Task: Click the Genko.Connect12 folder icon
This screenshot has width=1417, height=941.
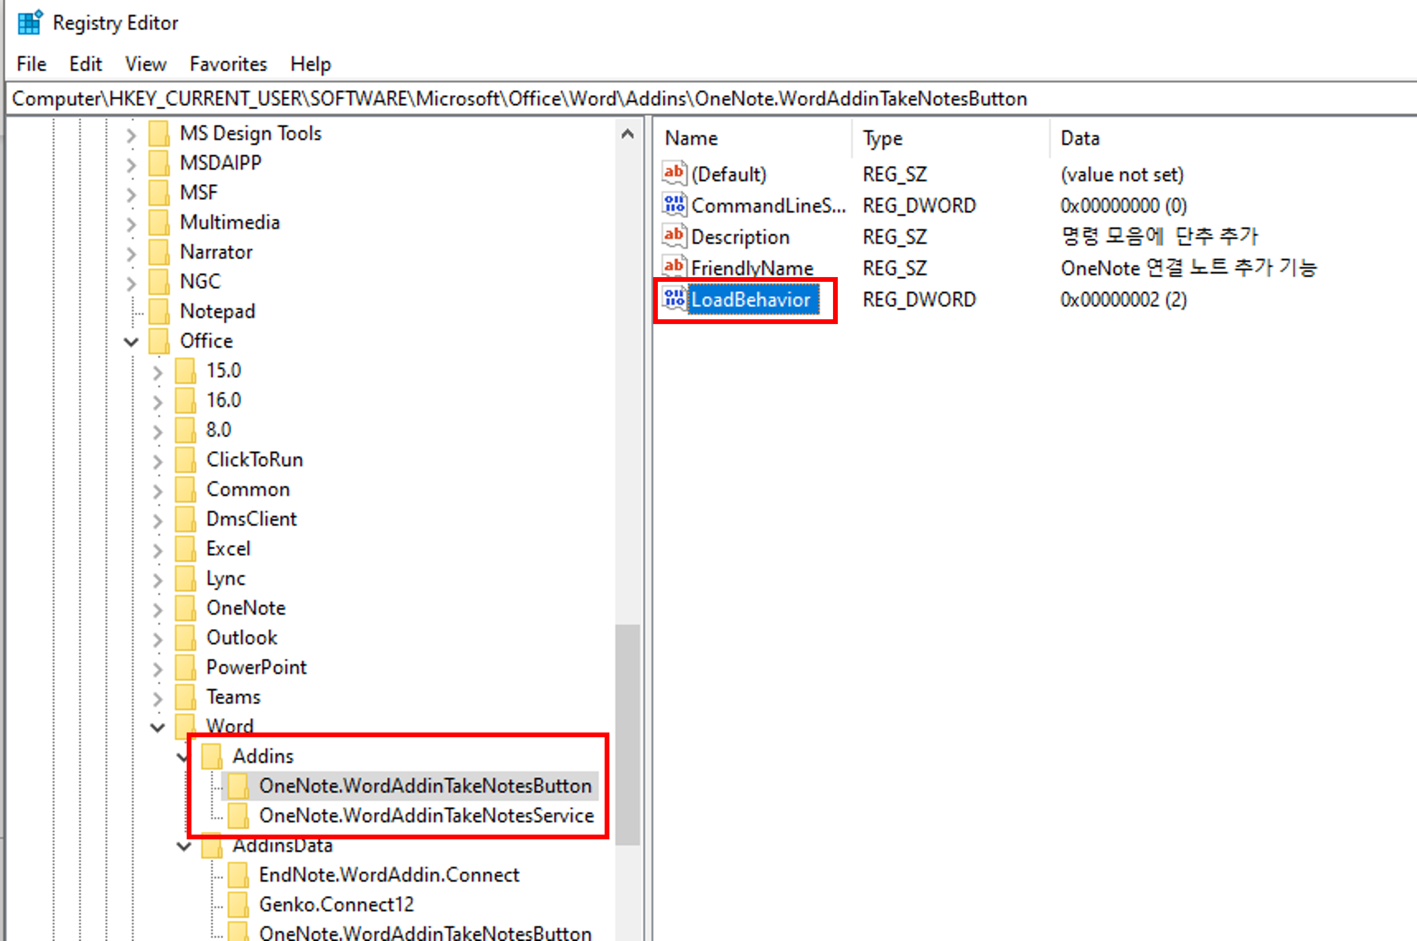Action: point(238,905)
